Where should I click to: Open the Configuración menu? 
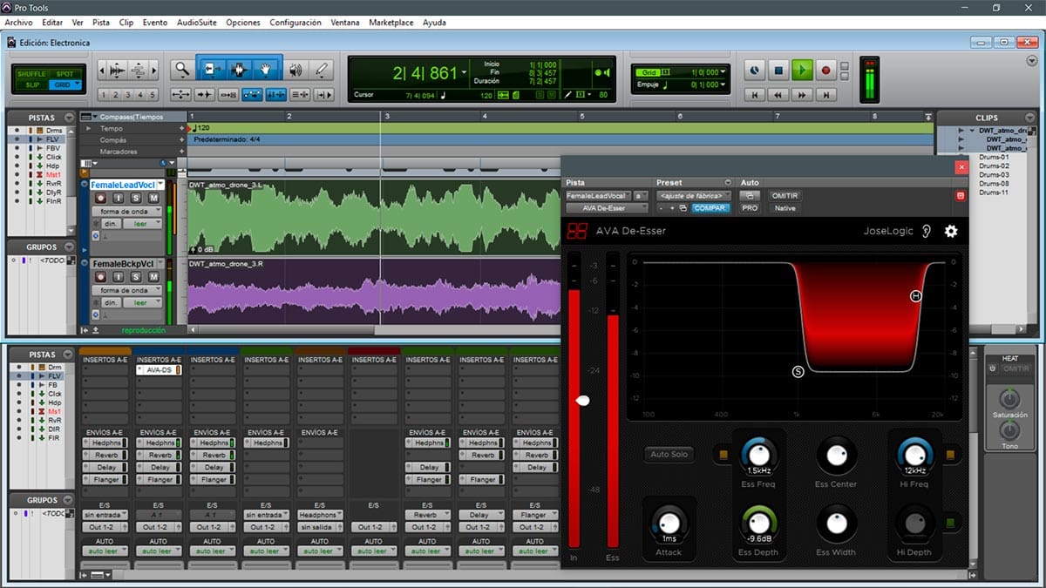click(x=295, y=23)
